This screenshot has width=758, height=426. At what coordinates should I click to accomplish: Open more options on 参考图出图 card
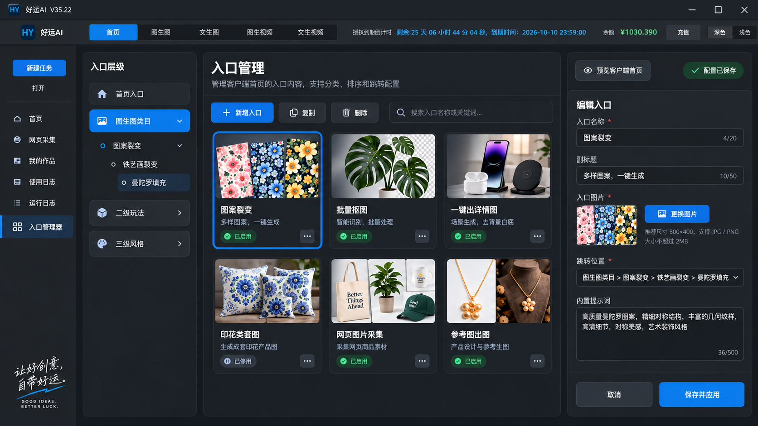point(537,361)
